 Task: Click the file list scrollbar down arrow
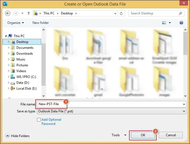click(185, 96)
